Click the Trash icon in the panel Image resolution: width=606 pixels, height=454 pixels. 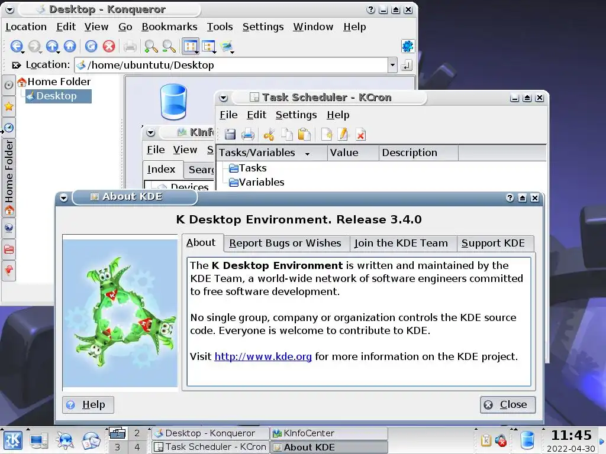coord(527,440)
